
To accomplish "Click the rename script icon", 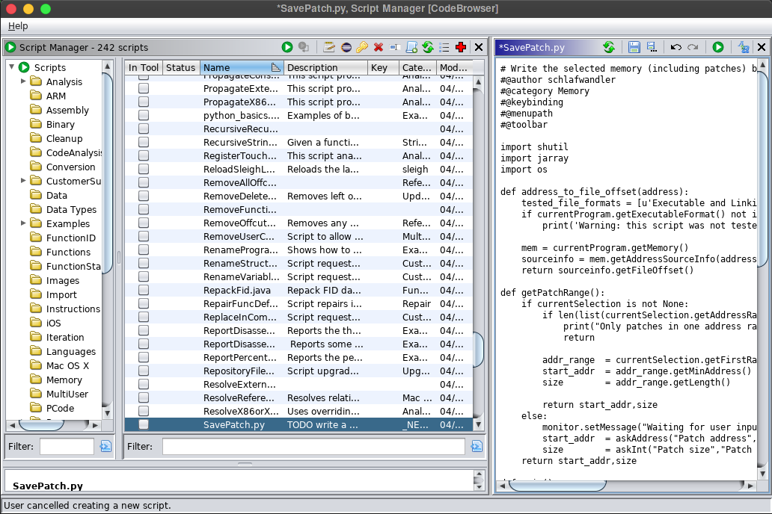I will pos(394,47).
